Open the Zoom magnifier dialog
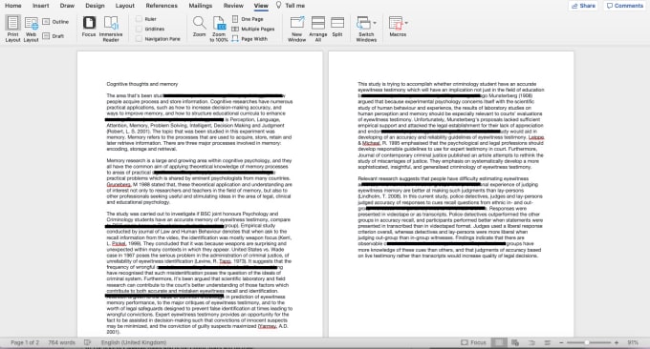The image size is (650, 349). (x=199, y=23)
